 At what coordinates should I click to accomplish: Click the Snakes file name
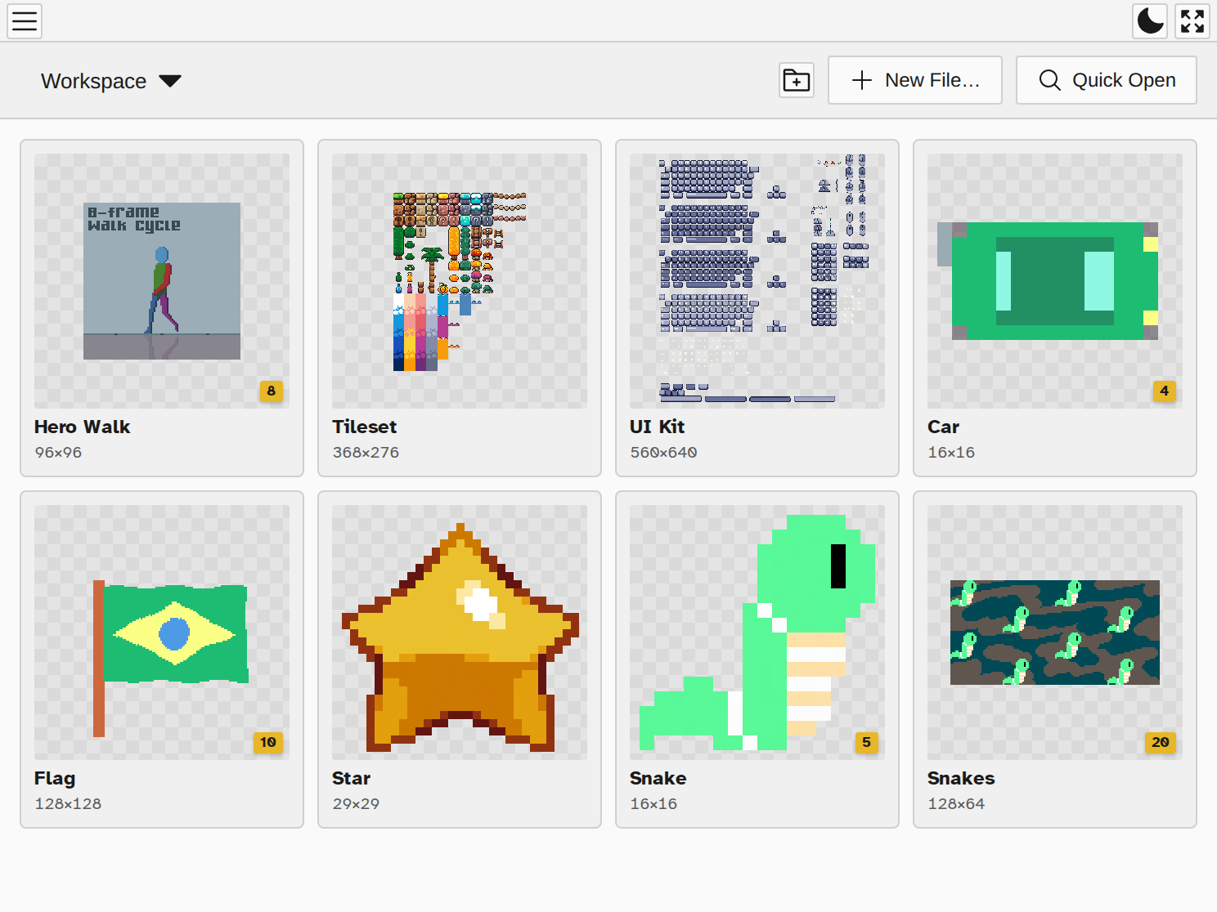pyautogui.click(x=961, y=778)
